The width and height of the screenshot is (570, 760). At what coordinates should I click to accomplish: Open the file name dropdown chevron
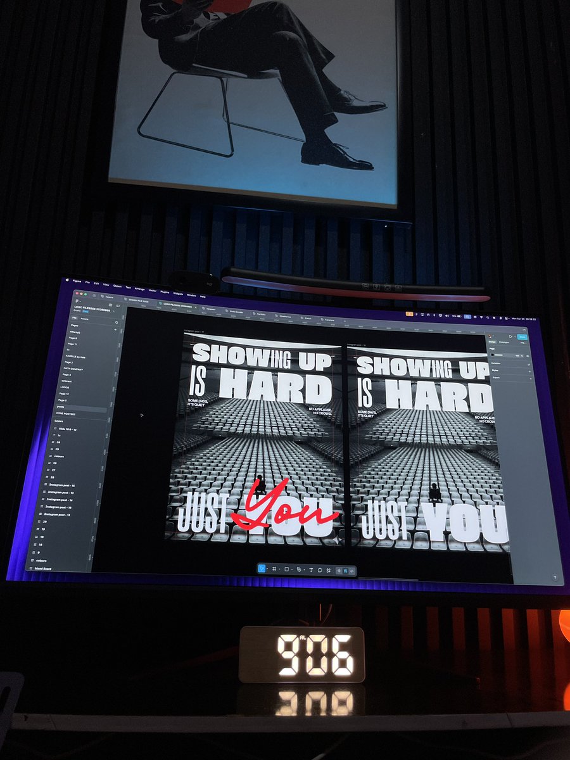click(114, 311)
